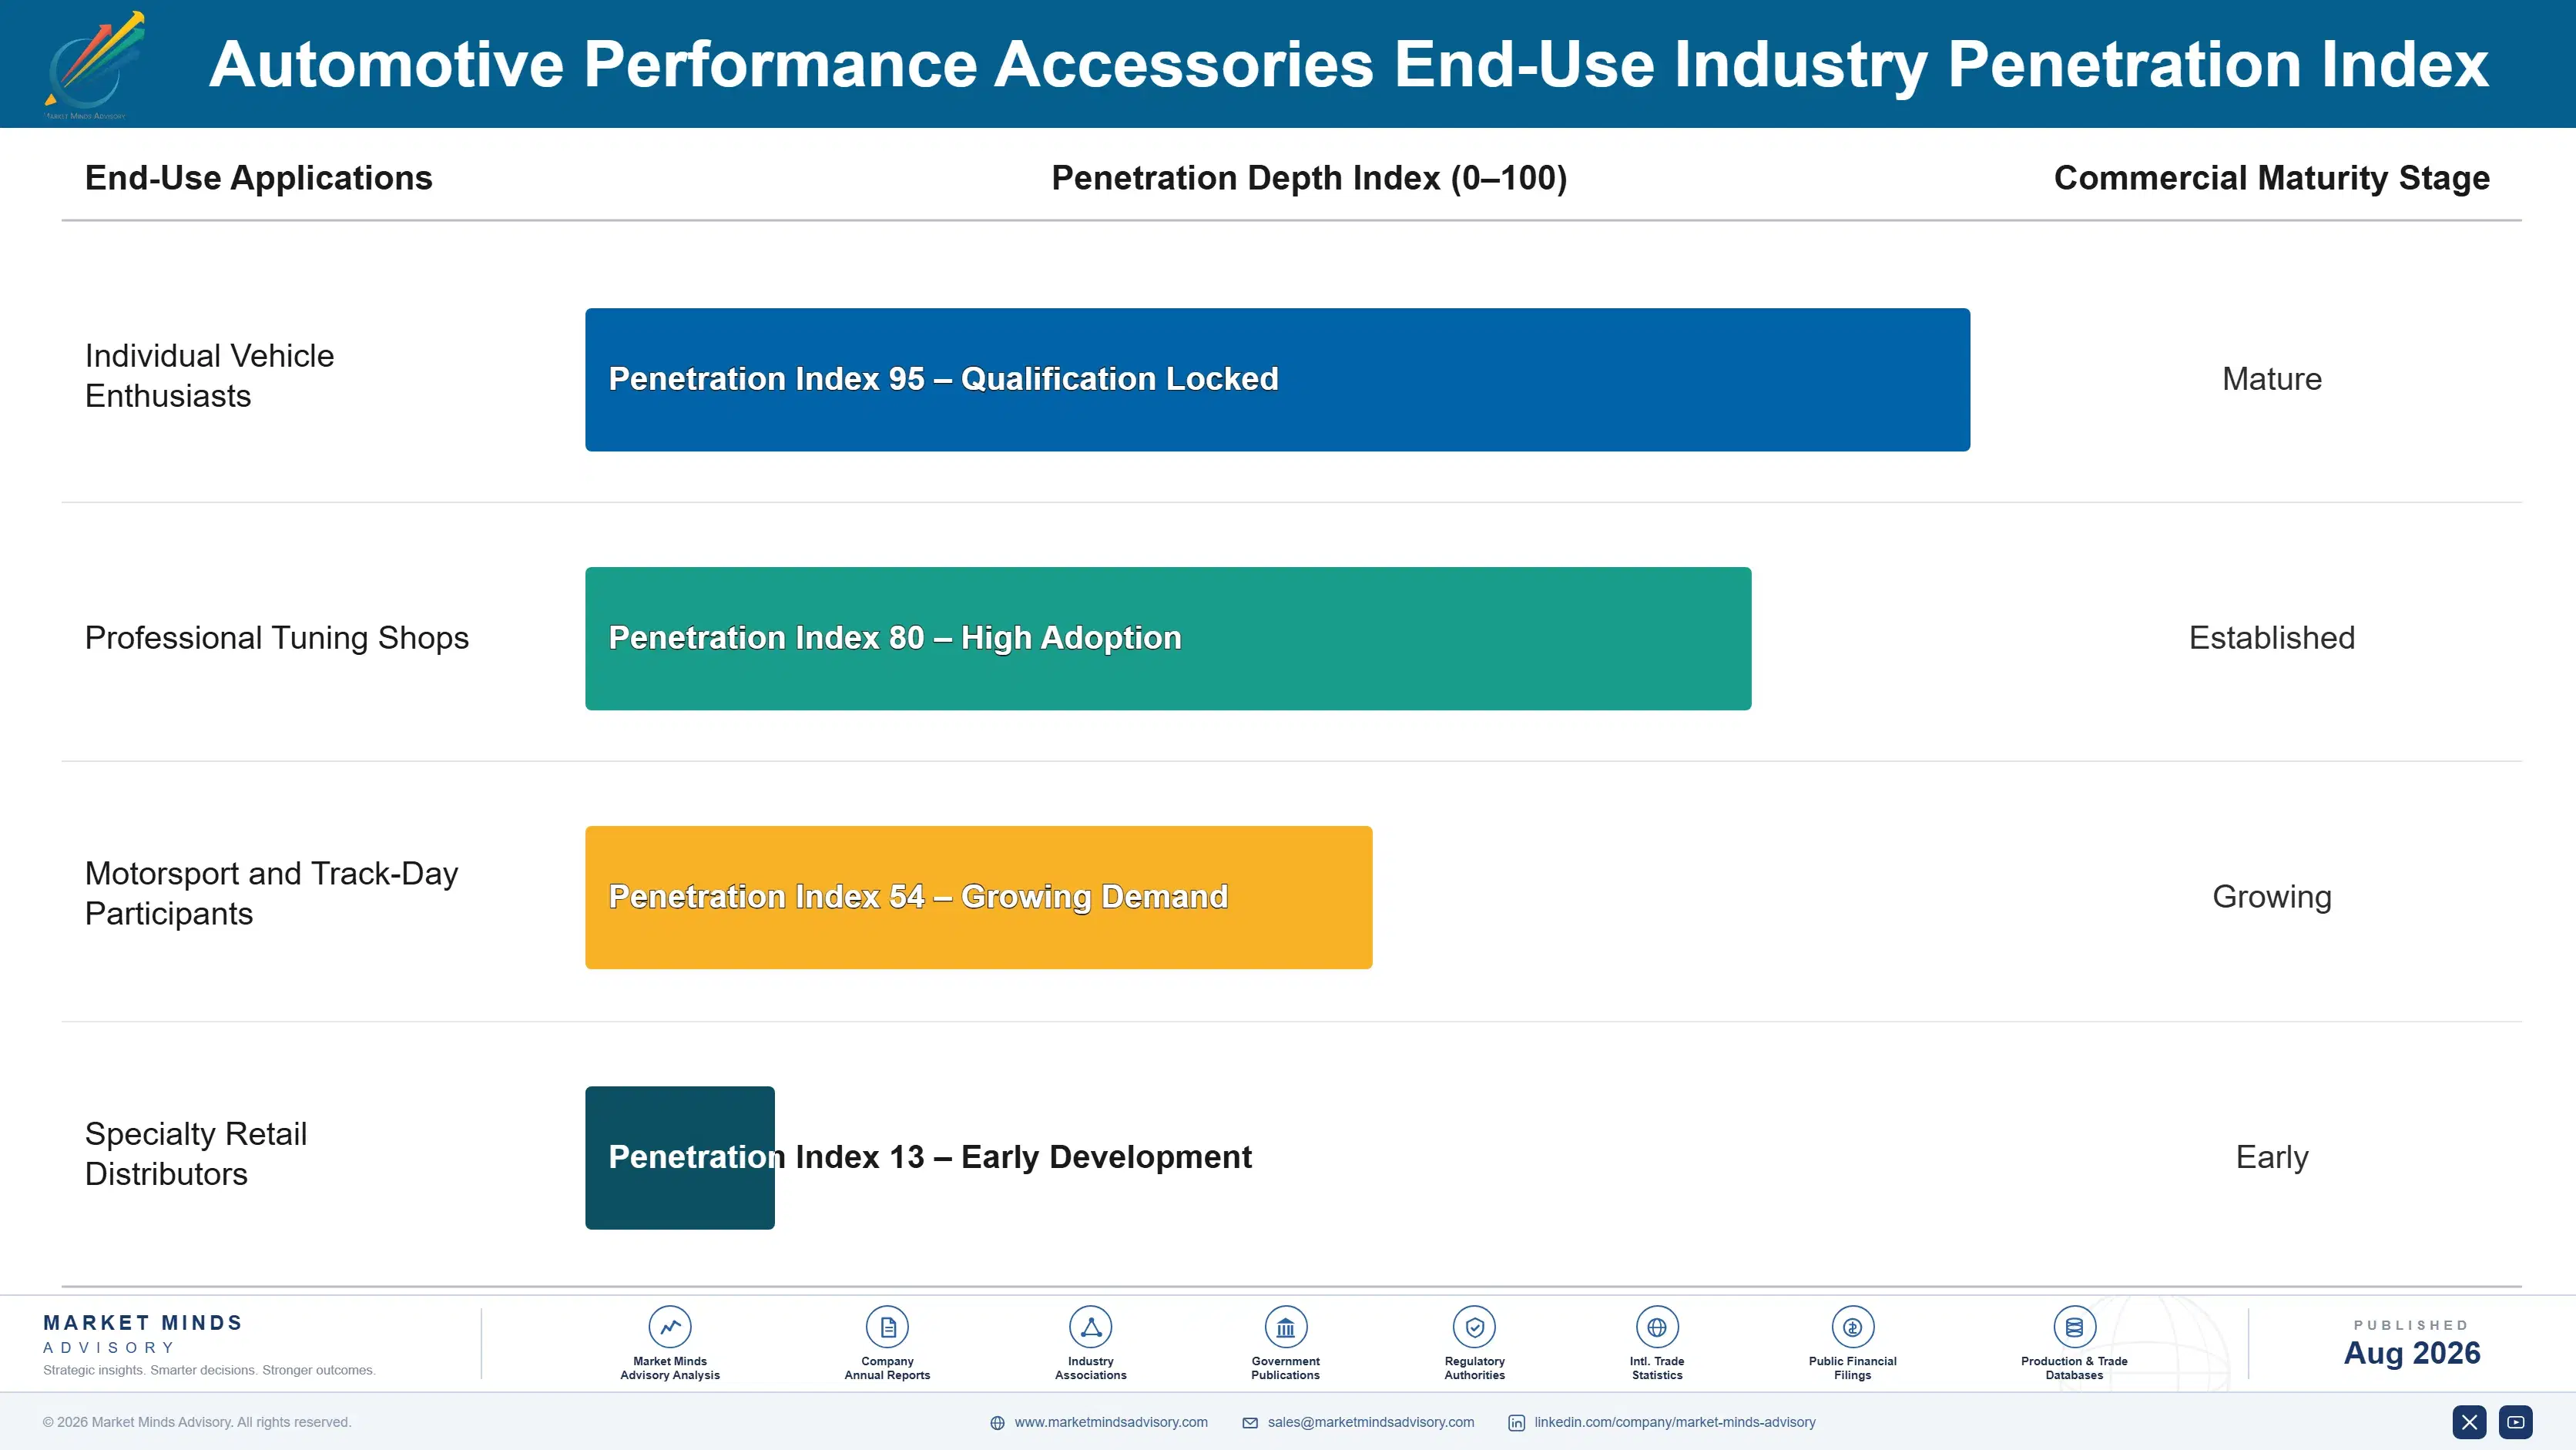Click the Production & Trade Databases icon
2576x1450 pixels.
(x=2074, y=1327)
